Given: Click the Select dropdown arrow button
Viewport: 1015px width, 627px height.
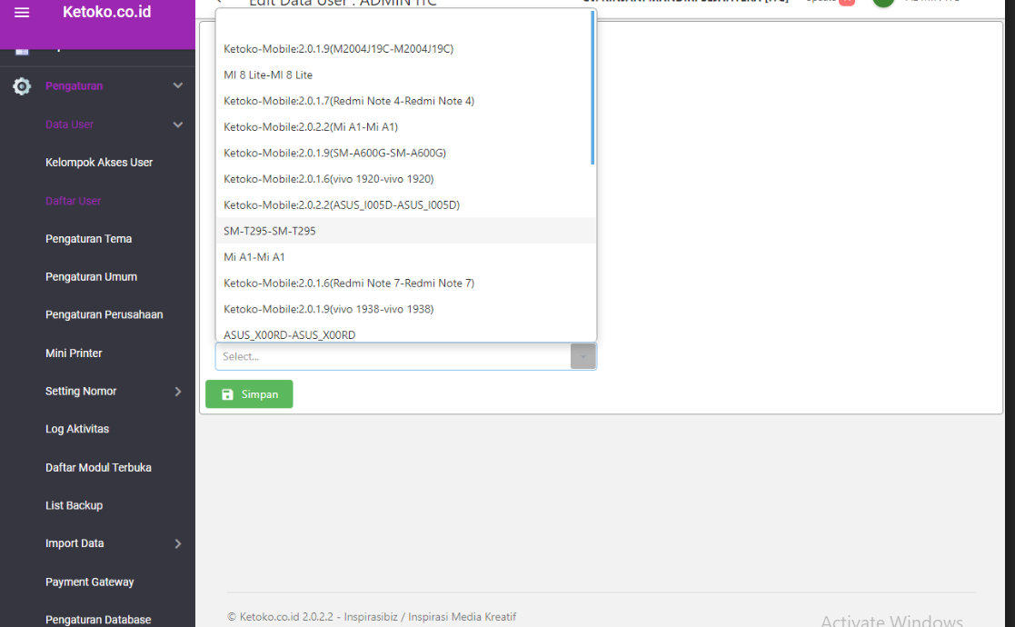Looking at the screenshot, I should click(x=582, y=356).
